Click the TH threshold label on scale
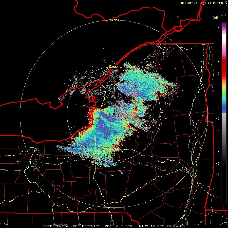228x228 pixels. tap(218, 197)
